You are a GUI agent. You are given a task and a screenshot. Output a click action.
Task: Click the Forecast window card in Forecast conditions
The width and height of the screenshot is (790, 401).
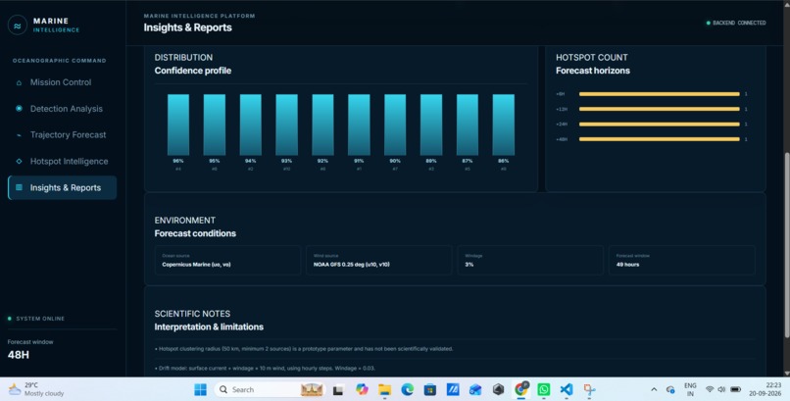pos(681,260)
